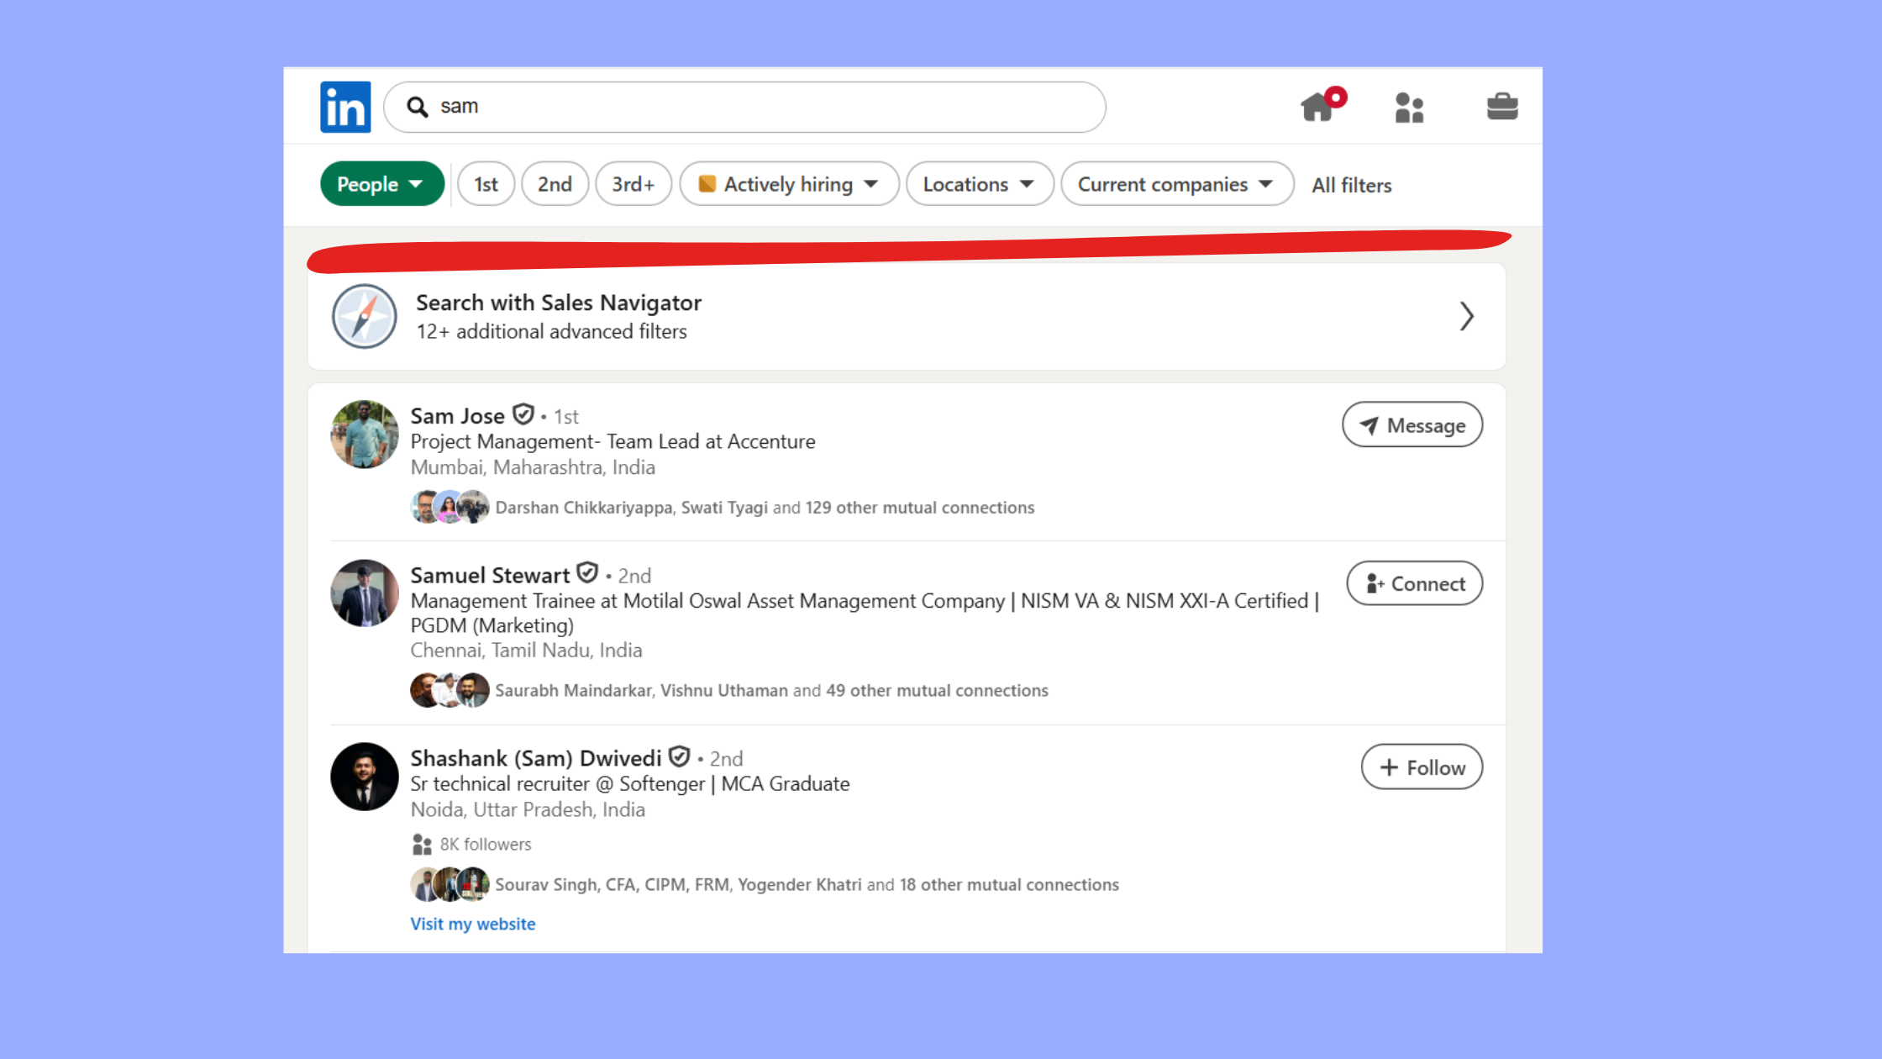
Task: Click the LinkedIn logo icon
Action: pos(345,107)
